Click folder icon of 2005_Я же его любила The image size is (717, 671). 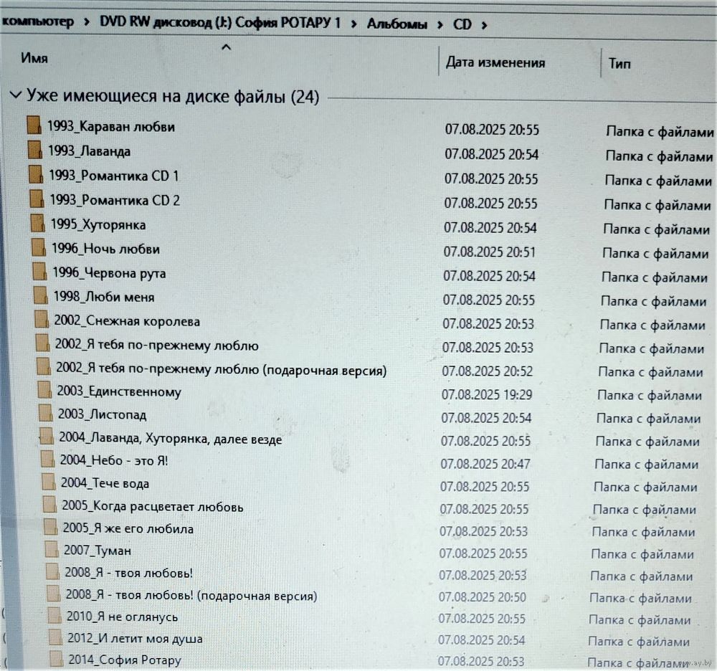[x=50, y=527]
